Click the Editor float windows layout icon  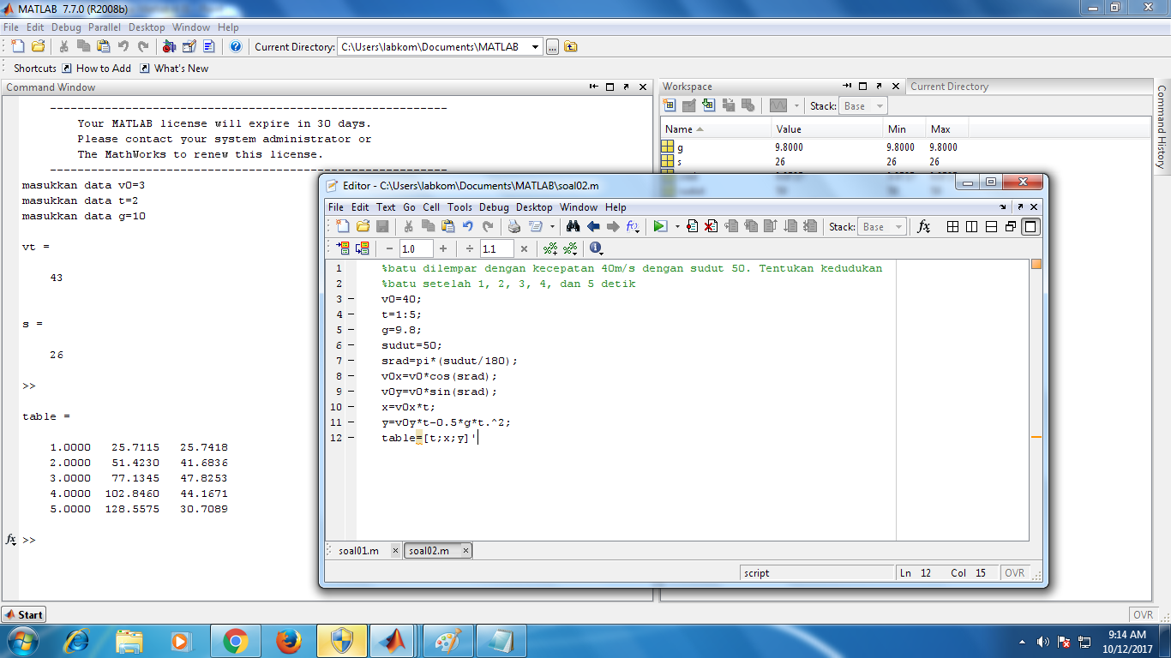pos(1011,227)
